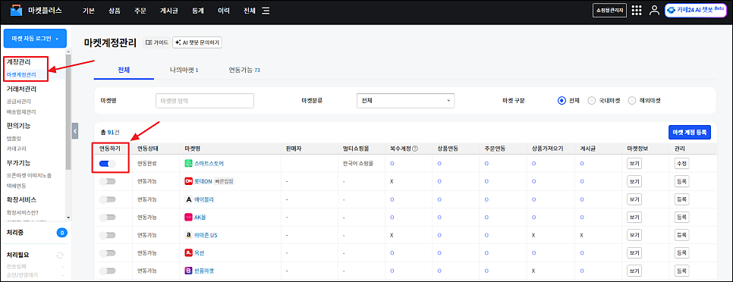The width and height of the screenshot is (733, 282).
Task: Switch to the 연동가능 73 tab
Action: click(x=244, y=70)
